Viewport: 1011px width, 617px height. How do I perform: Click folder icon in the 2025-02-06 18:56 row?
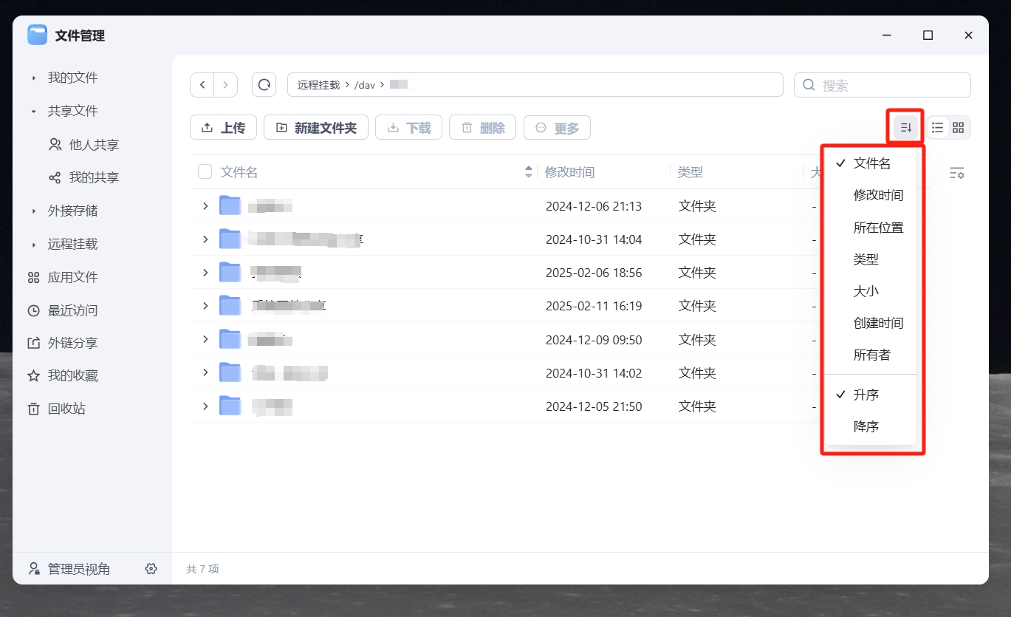coord(230,273)
